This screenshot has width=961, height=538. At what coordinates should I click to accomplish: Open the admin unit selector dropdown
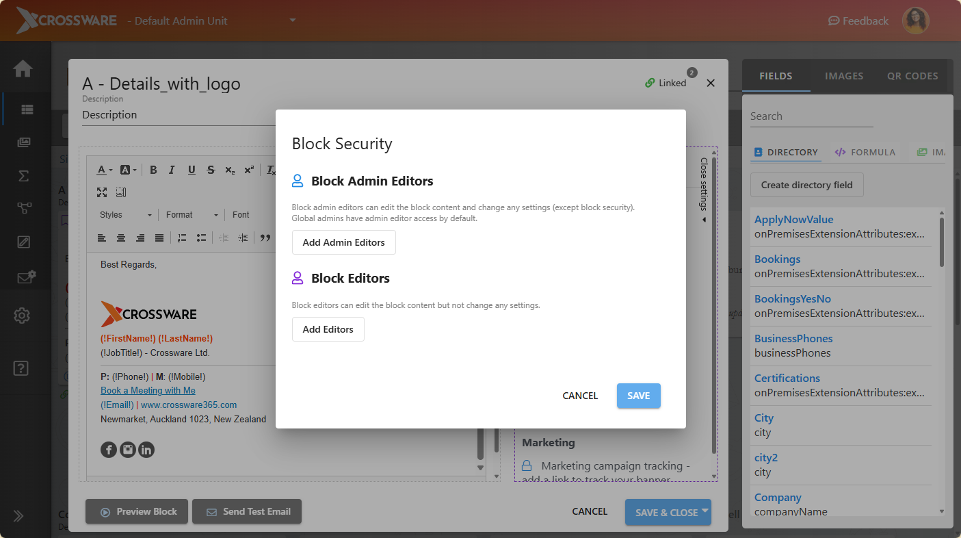pos(293,21)
